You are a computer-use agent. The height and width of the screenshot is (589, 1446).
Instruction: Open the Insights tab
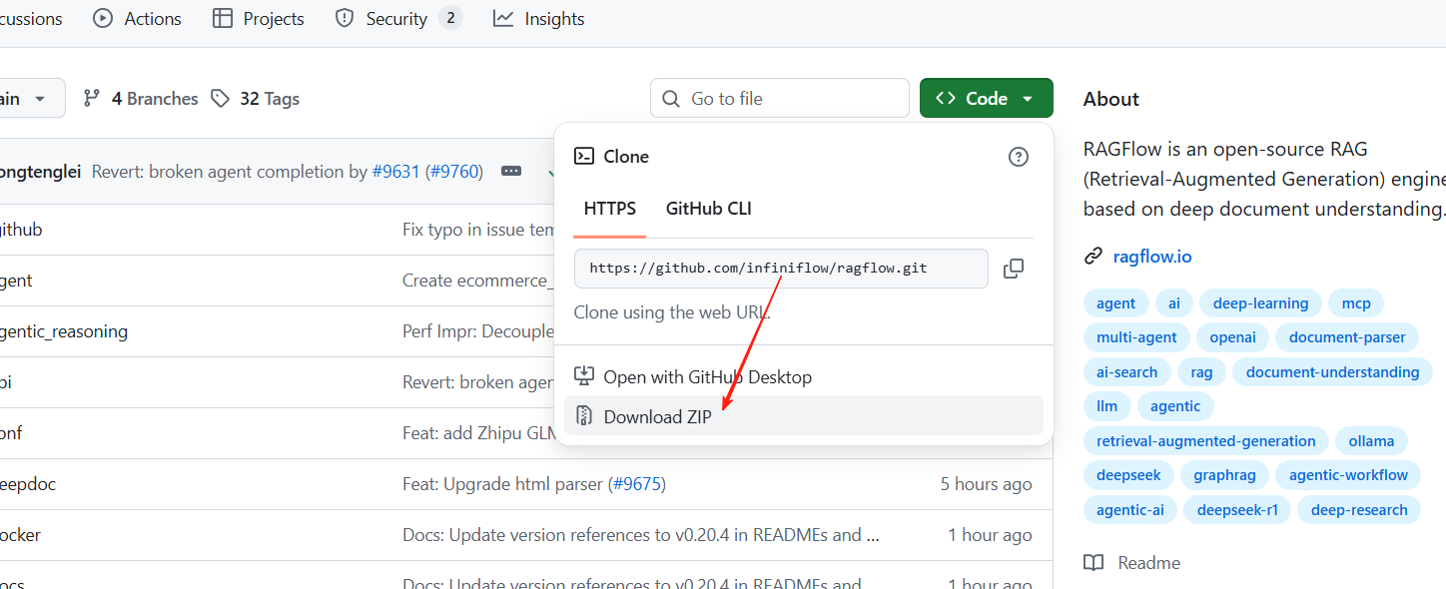pos(539,19)
